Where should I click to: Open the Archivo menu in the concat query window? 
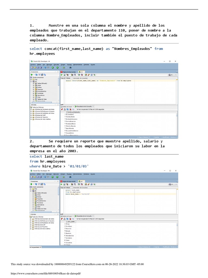tap(33, 65)
